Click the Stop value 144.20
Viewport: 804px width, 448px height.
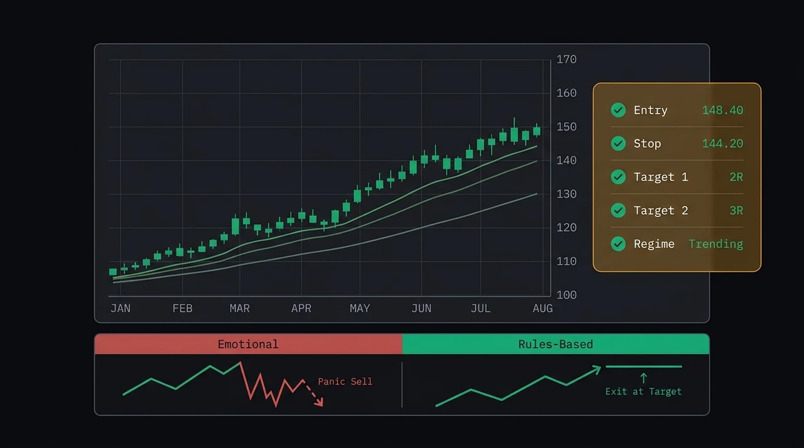[722, 144]
